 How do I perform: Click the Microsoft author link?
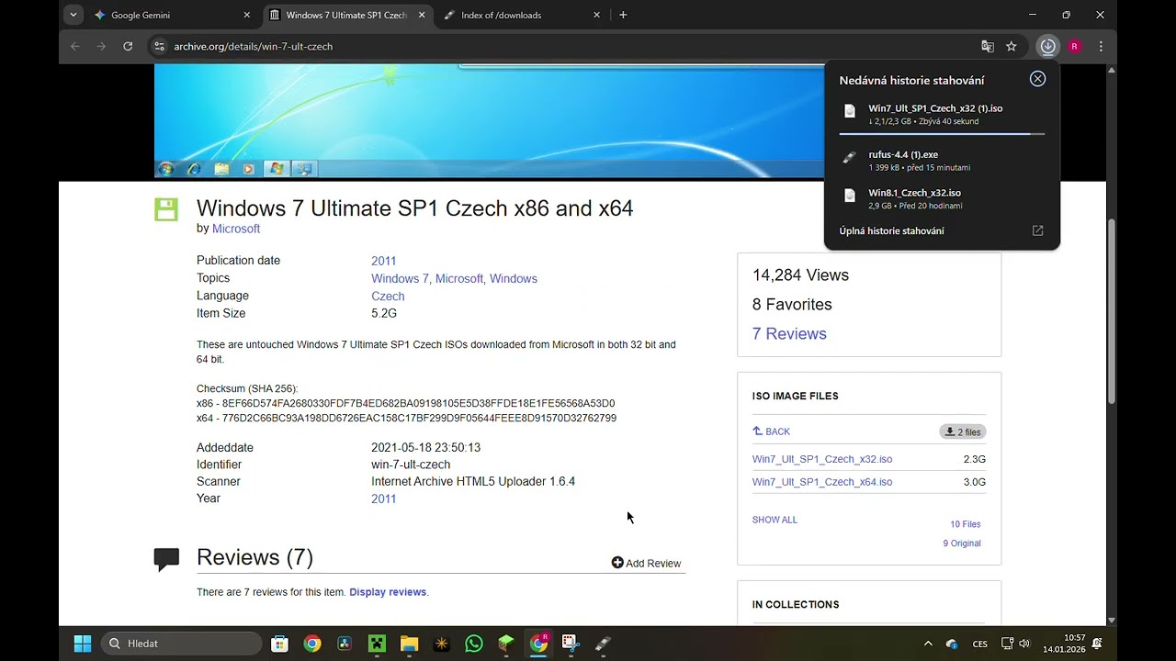pyautogui.click(x=236, y=229)
